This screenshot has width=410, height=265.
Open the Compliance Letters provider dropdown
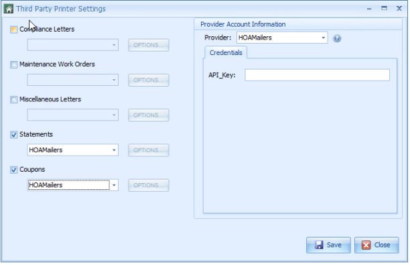[73, 45]
